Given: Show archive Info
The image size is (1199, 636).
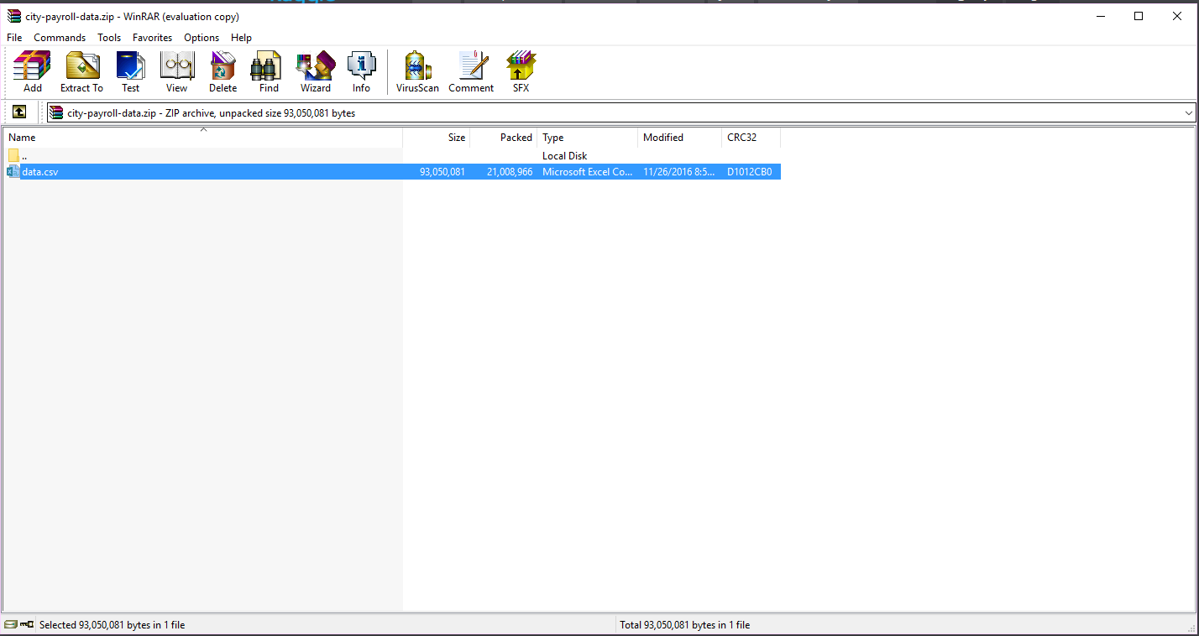Looking at the screenshot, I should (361, 72).
